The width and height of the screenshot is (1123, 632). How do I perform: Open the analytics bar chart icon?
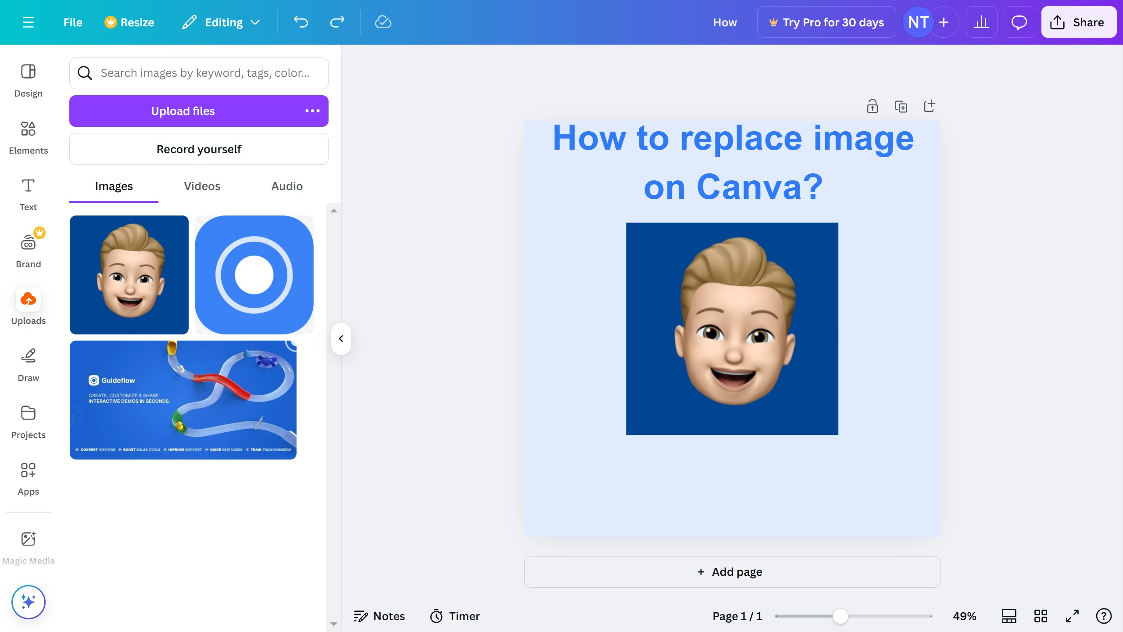981,22
